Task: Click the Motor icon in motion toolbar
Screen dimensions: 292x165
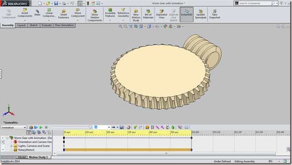Action: [x=147, y=127]
